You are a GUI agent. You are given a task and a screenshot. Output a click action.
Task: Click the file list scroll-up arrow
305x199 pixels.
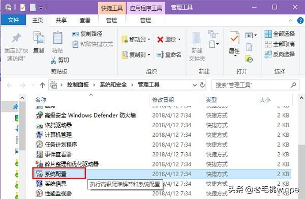(x=301, y=98)
